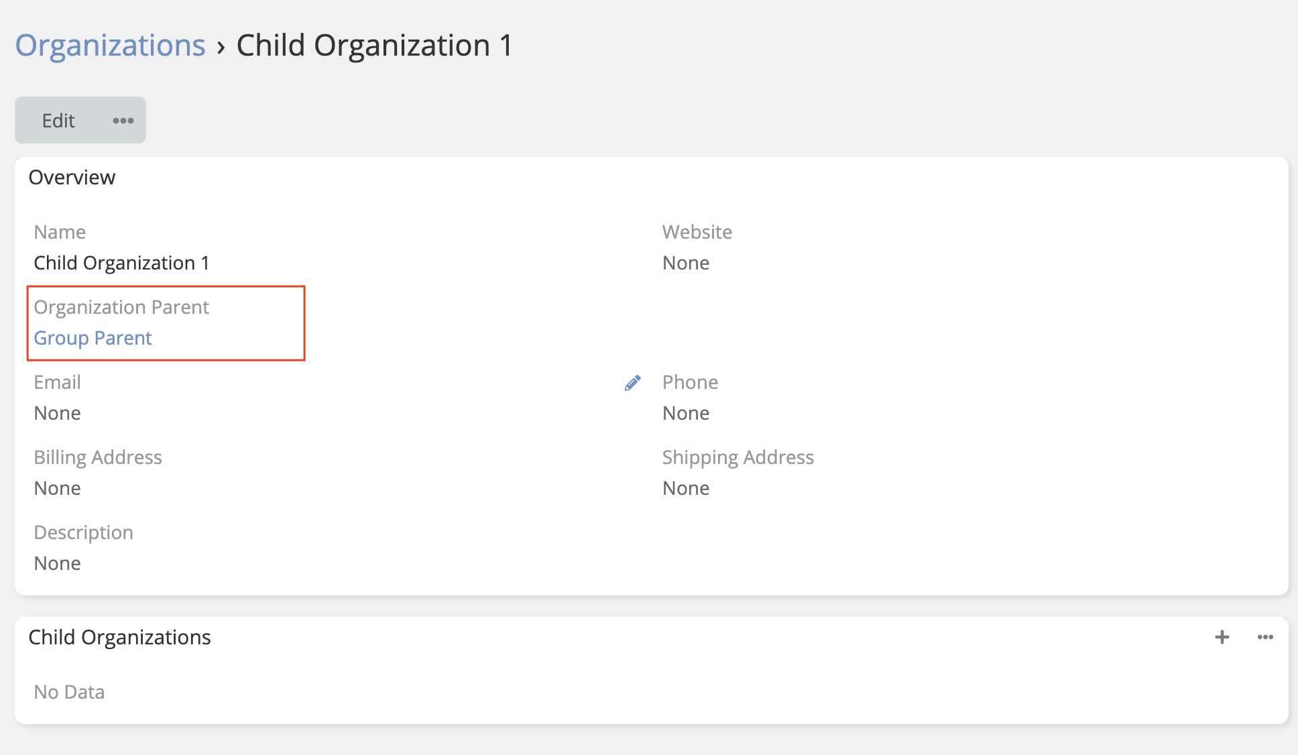1298x755 pixels.
Task: Click the Description field value None
Action: click(58, 563)
